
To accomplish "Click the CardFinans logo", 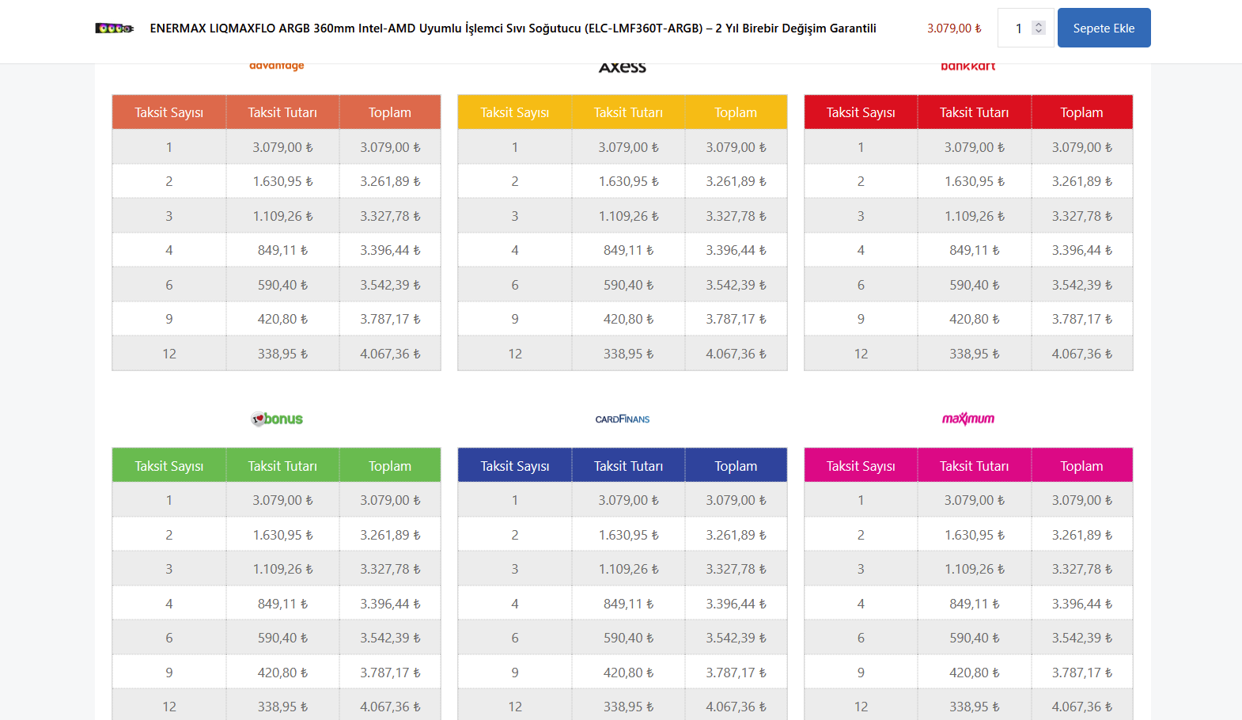I will coord(623,419).
